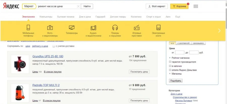Check 'оплата Яндекс.Деньгами' filter
This screenshot has height=104, width=227.
tap(170, 70)
